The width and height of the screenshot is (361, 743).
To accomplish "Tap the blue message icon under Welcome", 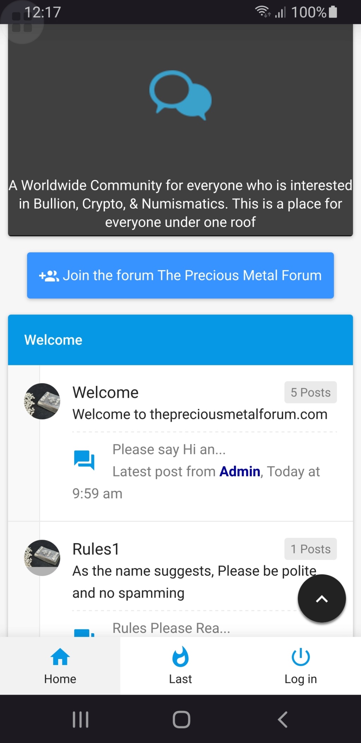I will [84, 460].
